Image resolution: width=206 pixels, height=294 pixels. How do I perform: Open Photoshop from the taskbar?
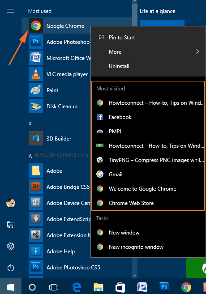click(164, 287)
